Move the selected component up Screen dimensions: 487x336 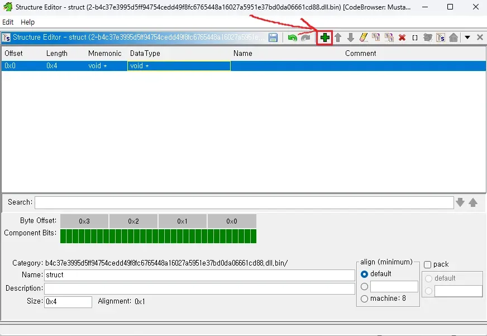point(338,37)
